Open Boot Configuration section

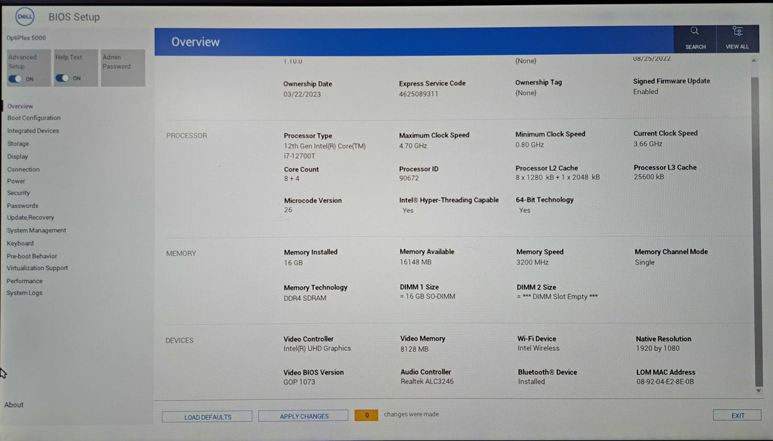(34, 118)
